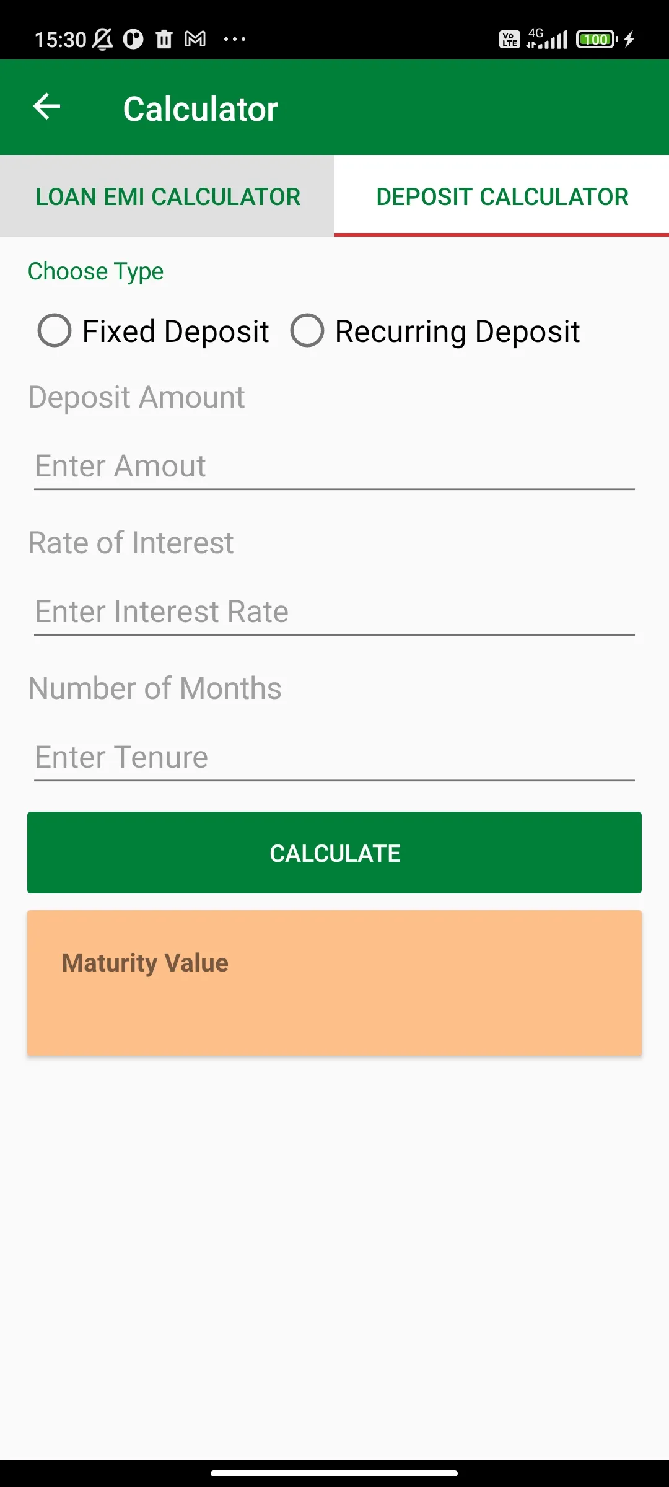Tap the trash notification icon in status bar
Screen dimensions: 669x1487
(x=164, y=40)
